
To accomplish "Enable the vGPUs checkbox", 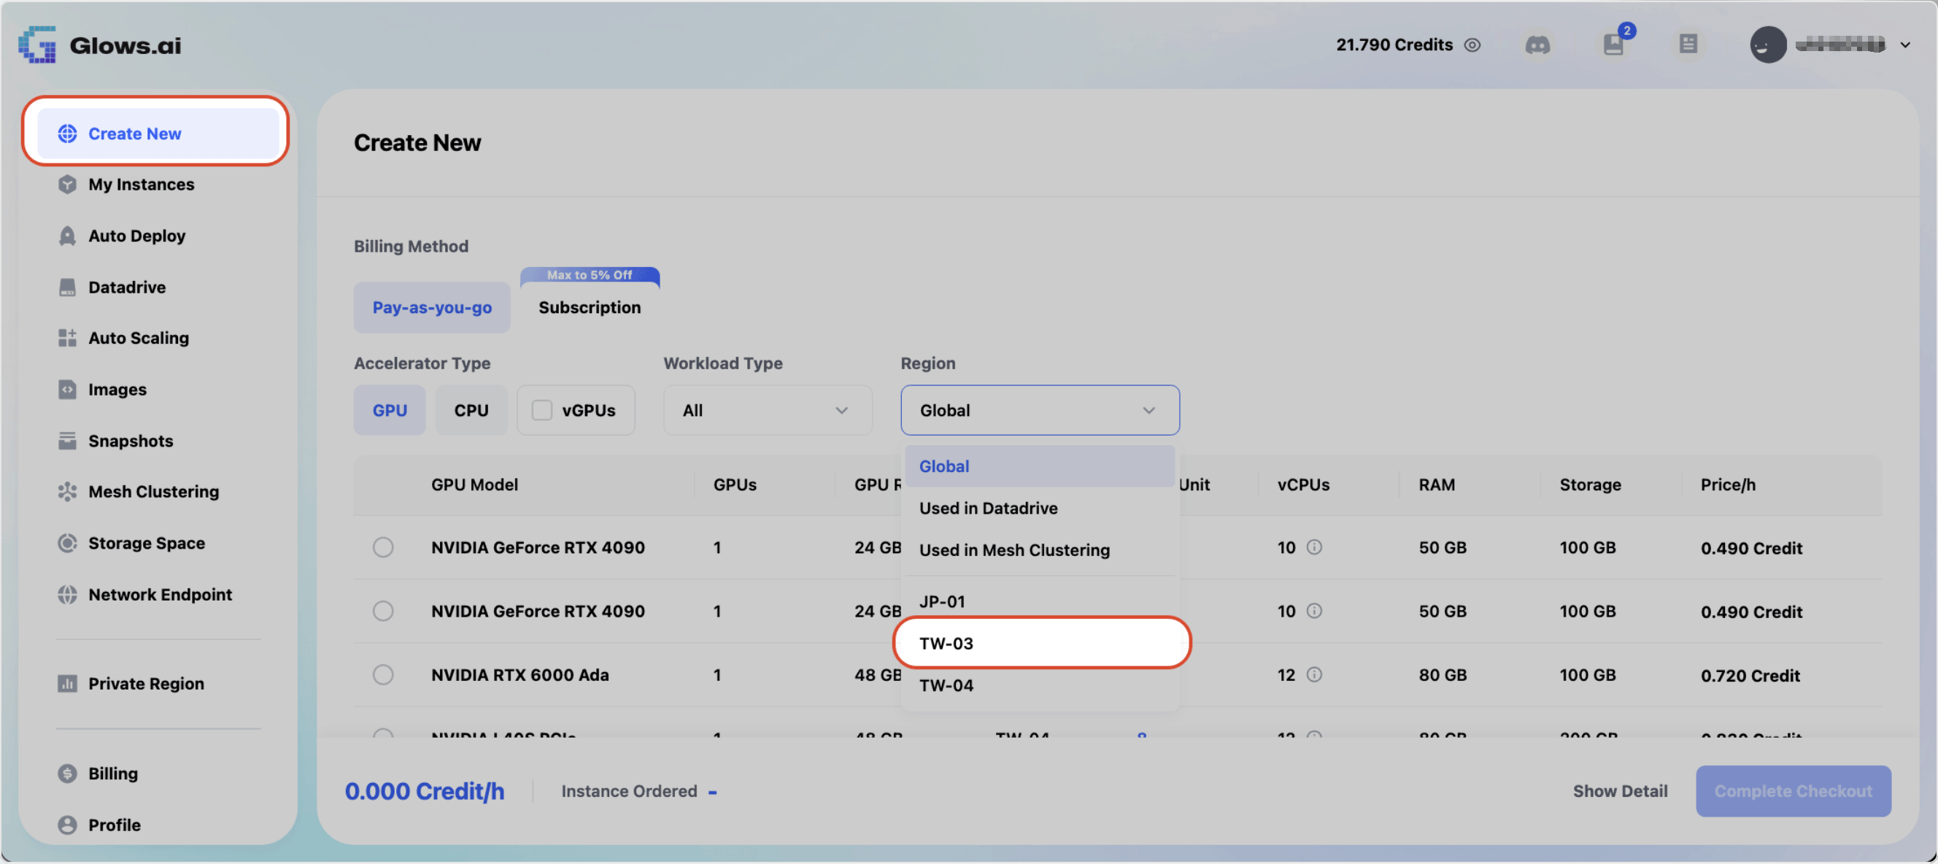I will coord(541,410).
